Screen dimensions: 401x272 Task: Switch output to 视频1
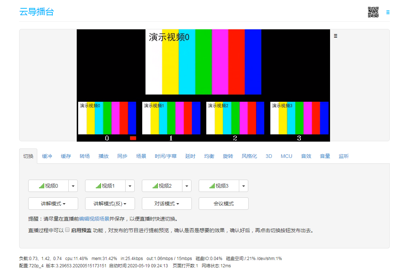tap(105, 186)
